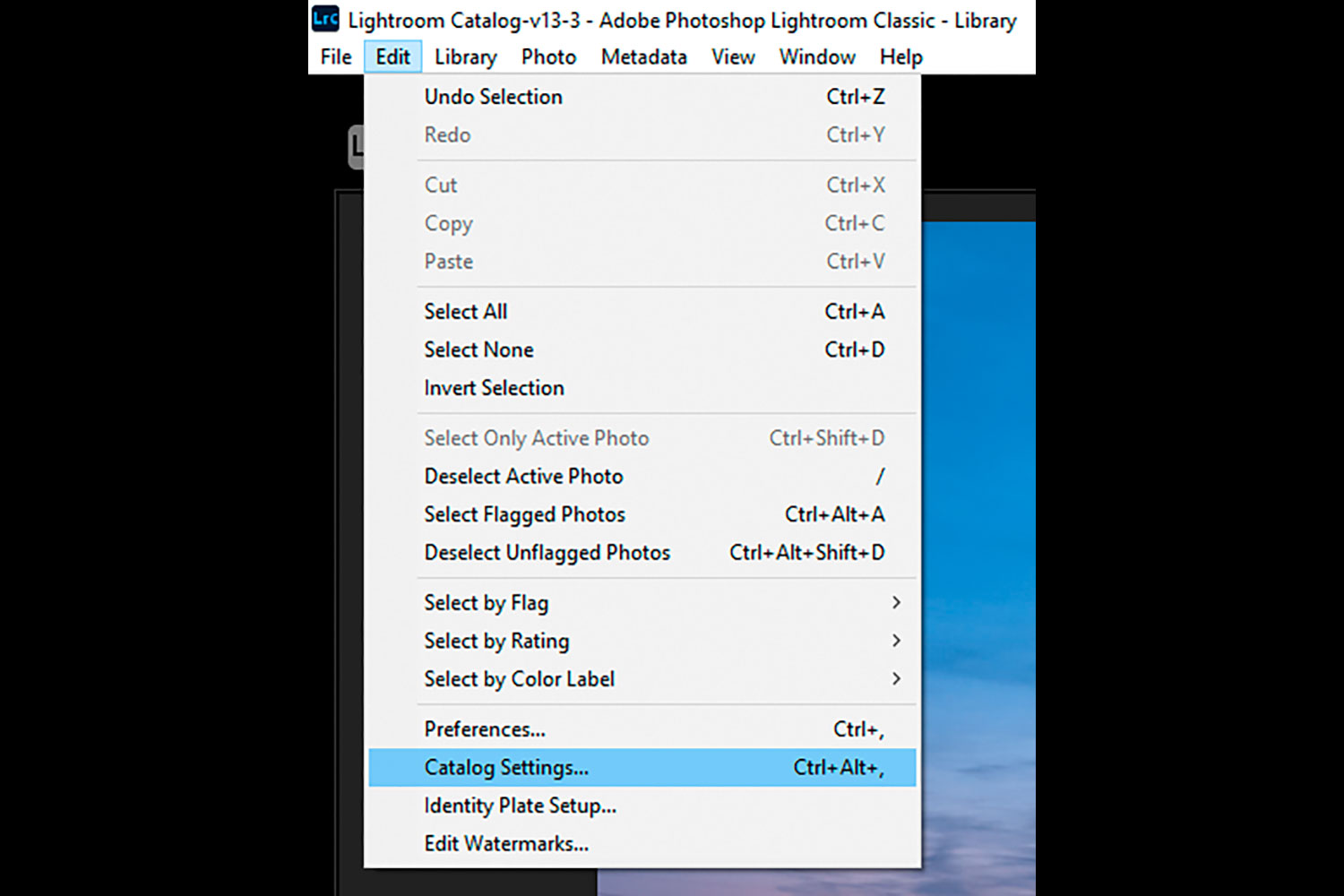Choose Select None
1344x896 pixels.
point(478,350)
